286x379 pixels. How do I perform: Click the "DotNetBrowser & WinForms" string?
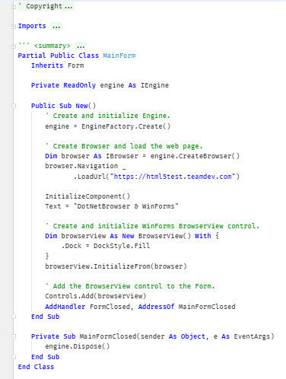coord(126,206)
